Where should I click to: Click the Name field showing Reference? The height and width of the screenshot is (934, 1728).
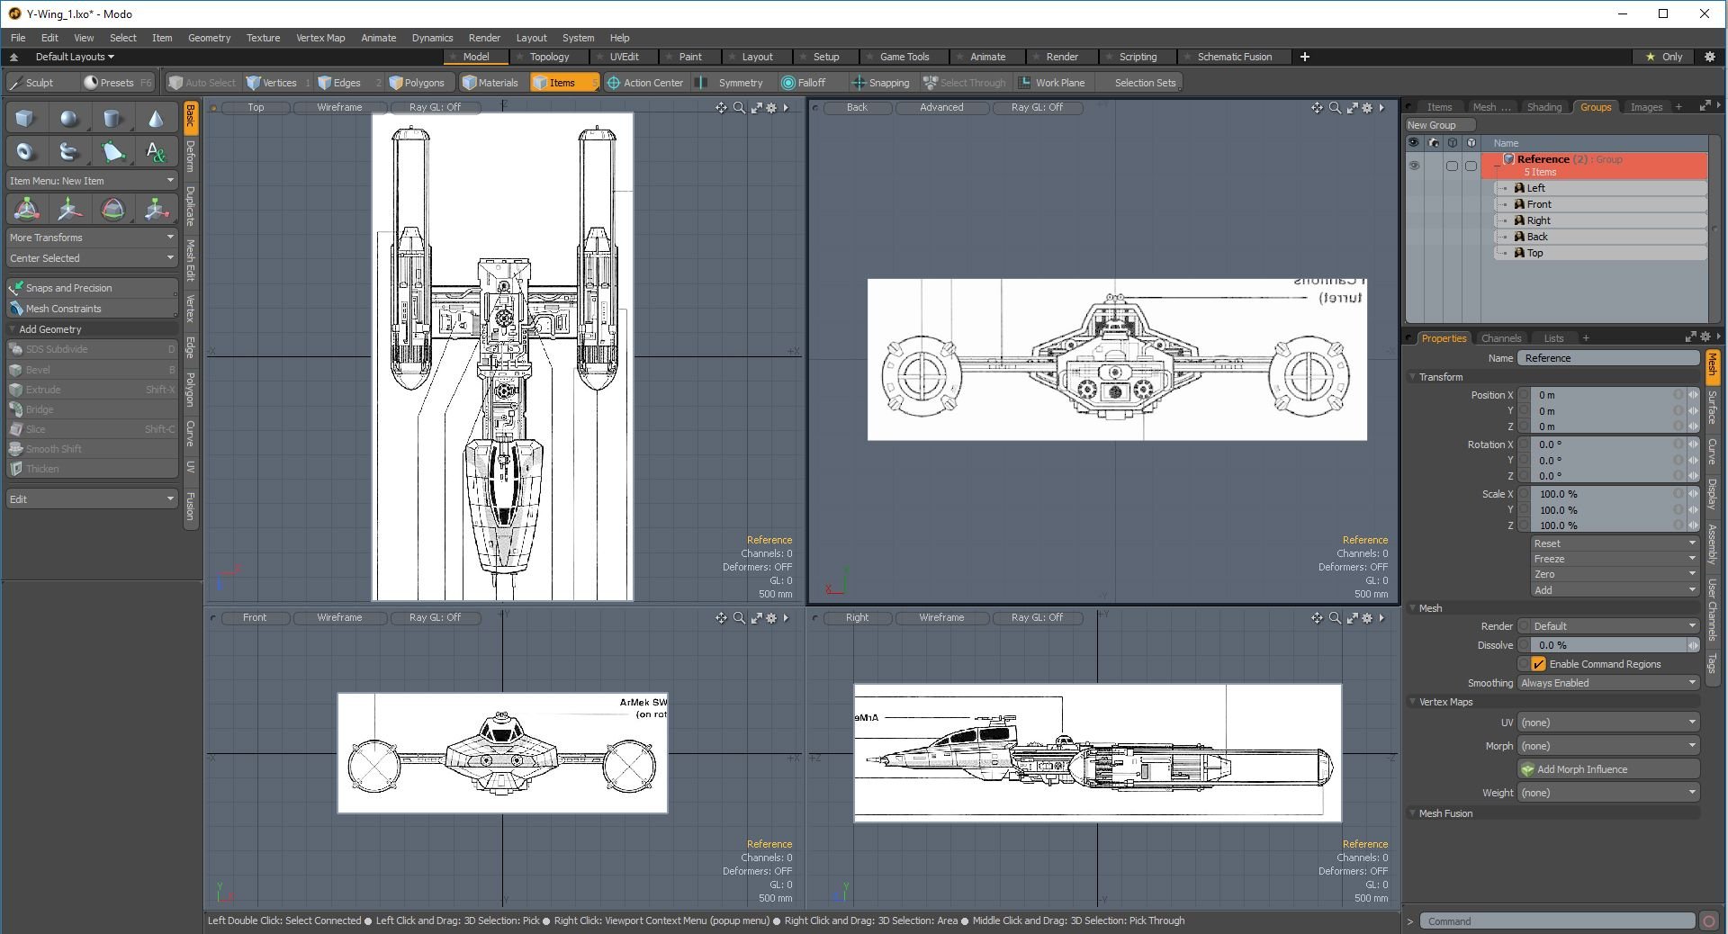(1608, 358)
